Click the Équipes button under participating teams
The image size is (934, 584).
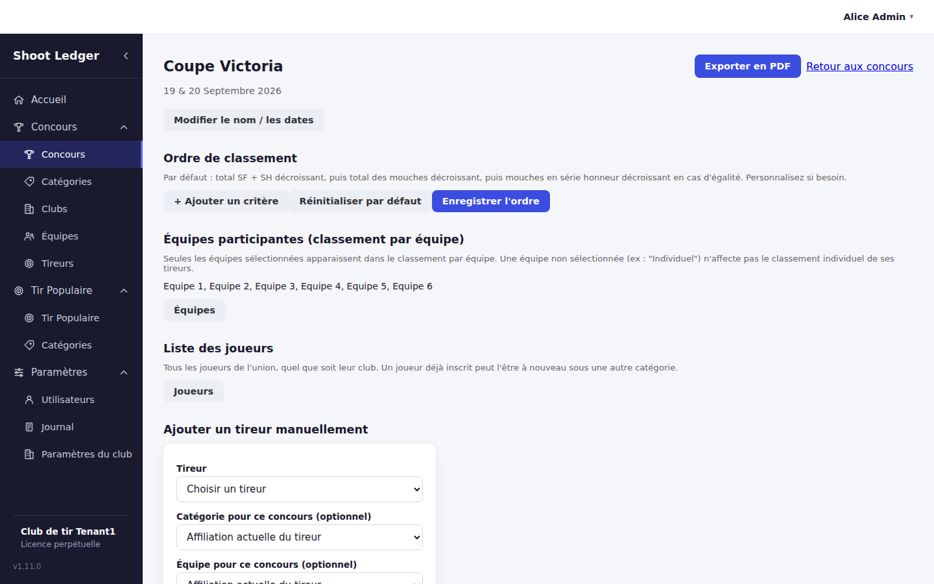[195, 310]
